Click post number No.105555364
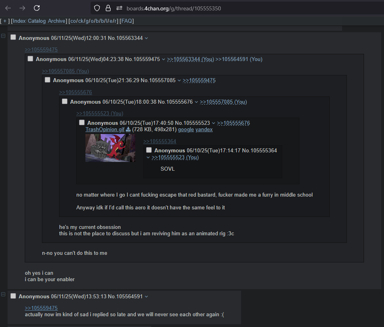The width and height of the screenshot is (384, 327). [x=259, y=151]
